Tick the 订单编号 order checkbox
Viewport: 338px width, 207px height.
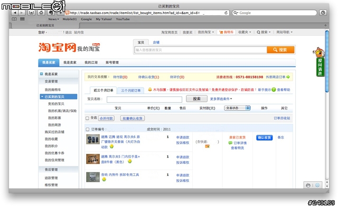pos(87,129)
